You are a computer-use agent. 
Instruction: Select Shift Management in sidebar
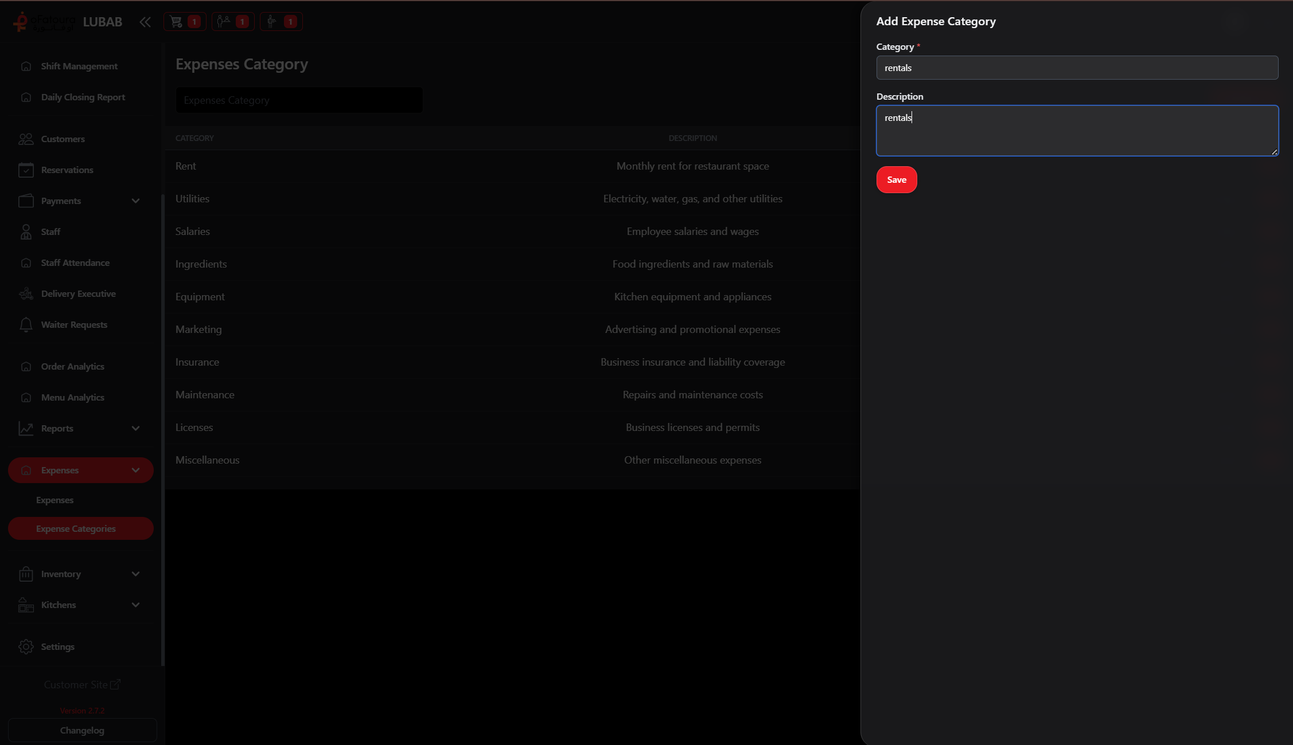[x=79, y=66]
